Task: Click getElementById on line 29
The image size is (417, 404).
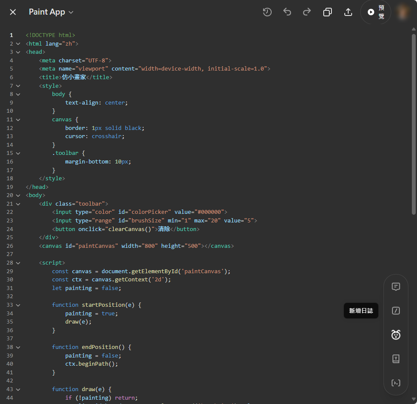Action: click(154, 271)
